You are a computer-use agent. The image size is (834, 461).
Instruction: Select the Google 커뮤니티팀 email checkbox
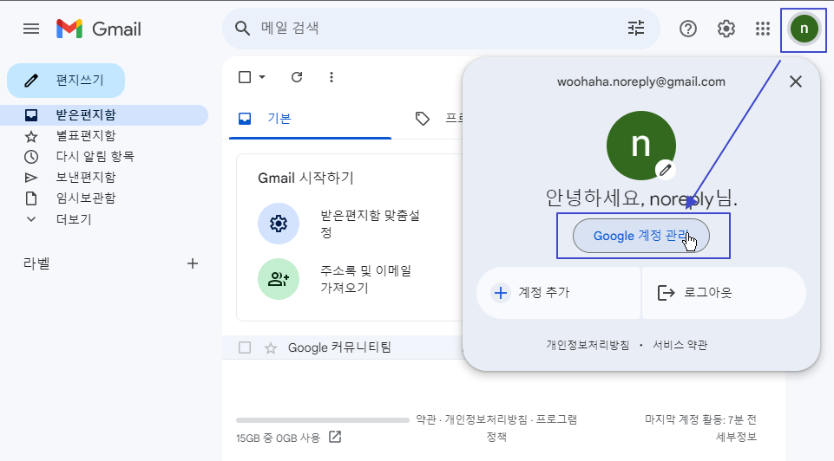pyautogui.click(x=245, y=347)
